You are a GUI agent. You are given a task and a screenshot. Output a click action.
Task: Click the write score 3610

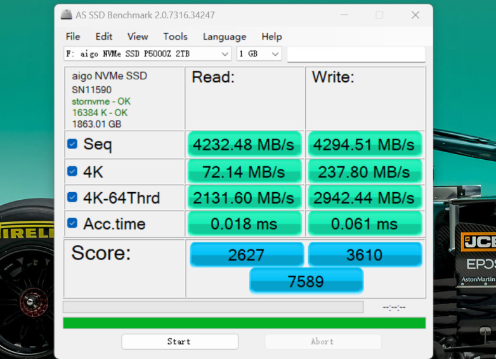pyautogui.click(x=365, y=254)
